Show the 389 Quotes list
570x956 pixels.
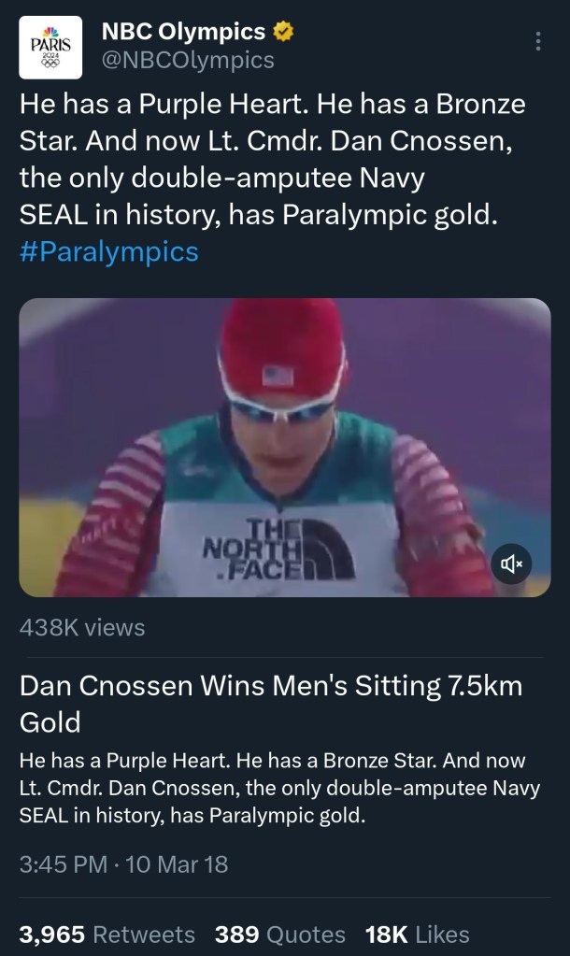[x=279, y=934]
